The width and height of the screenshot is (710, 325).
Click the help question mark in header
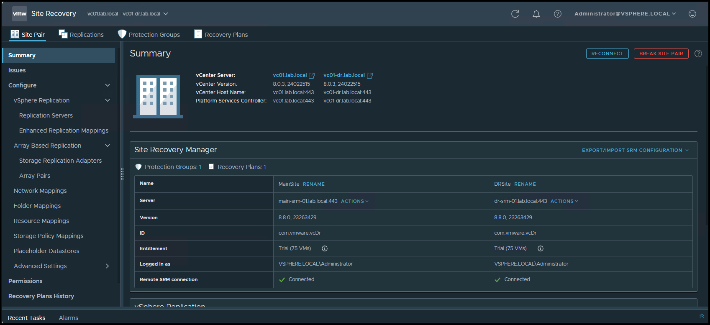[x=557, y=14]
